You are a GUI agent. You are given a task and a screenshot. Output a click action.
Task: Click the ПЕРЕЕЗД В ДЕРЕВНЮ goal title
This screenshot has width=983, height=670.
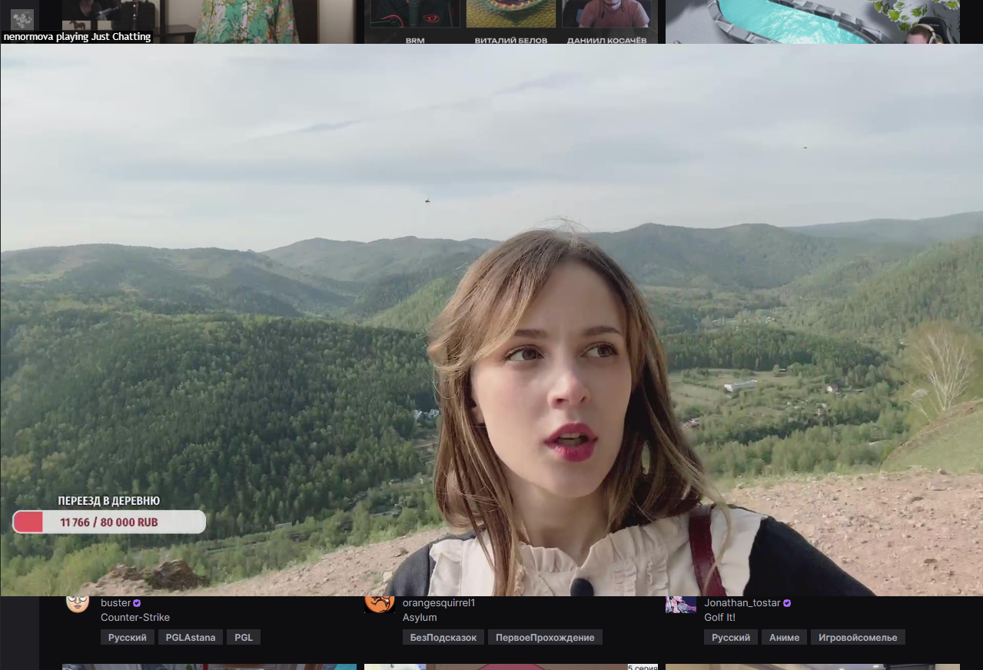[109, 501]
